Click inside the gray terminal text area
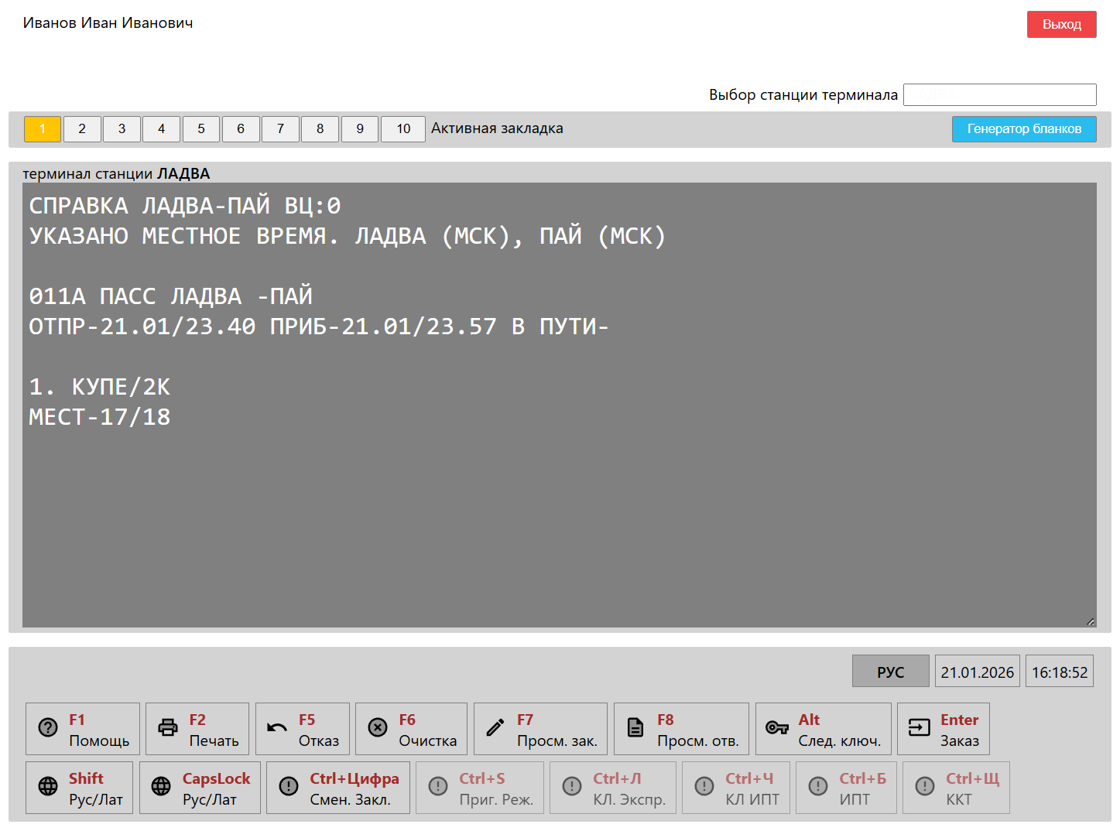The image size is (1120, 831). click(x=559, y=503)
